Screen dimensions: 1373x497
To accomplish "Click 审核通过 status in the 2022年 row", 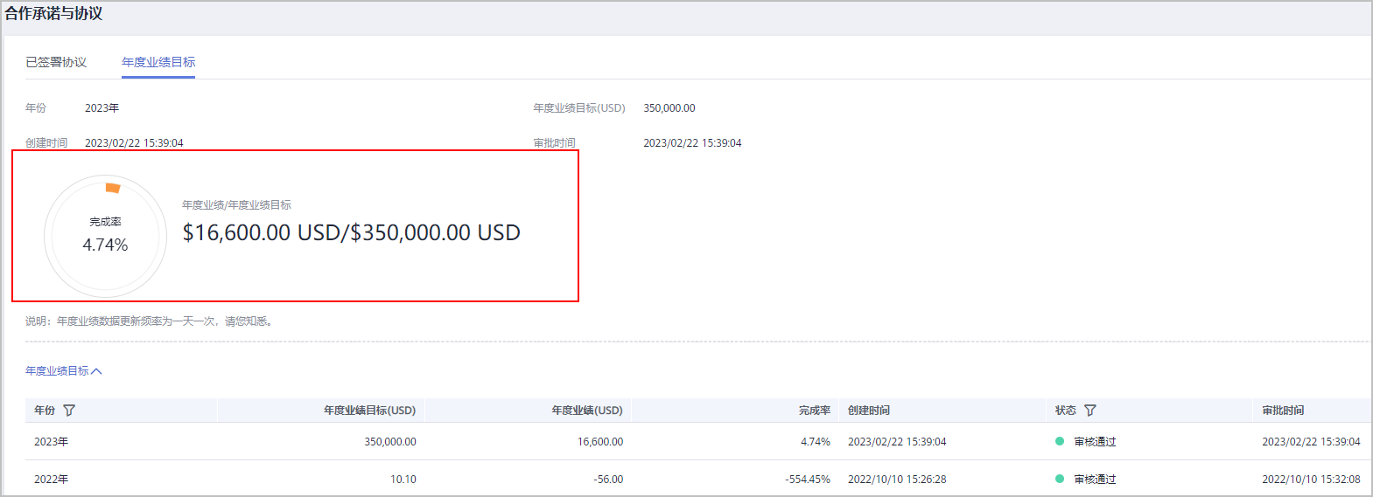I will point(1095,480).
